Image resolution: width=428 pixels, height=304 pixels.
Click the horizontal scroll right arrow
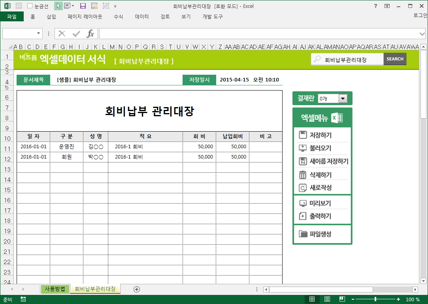click(415, 289)
